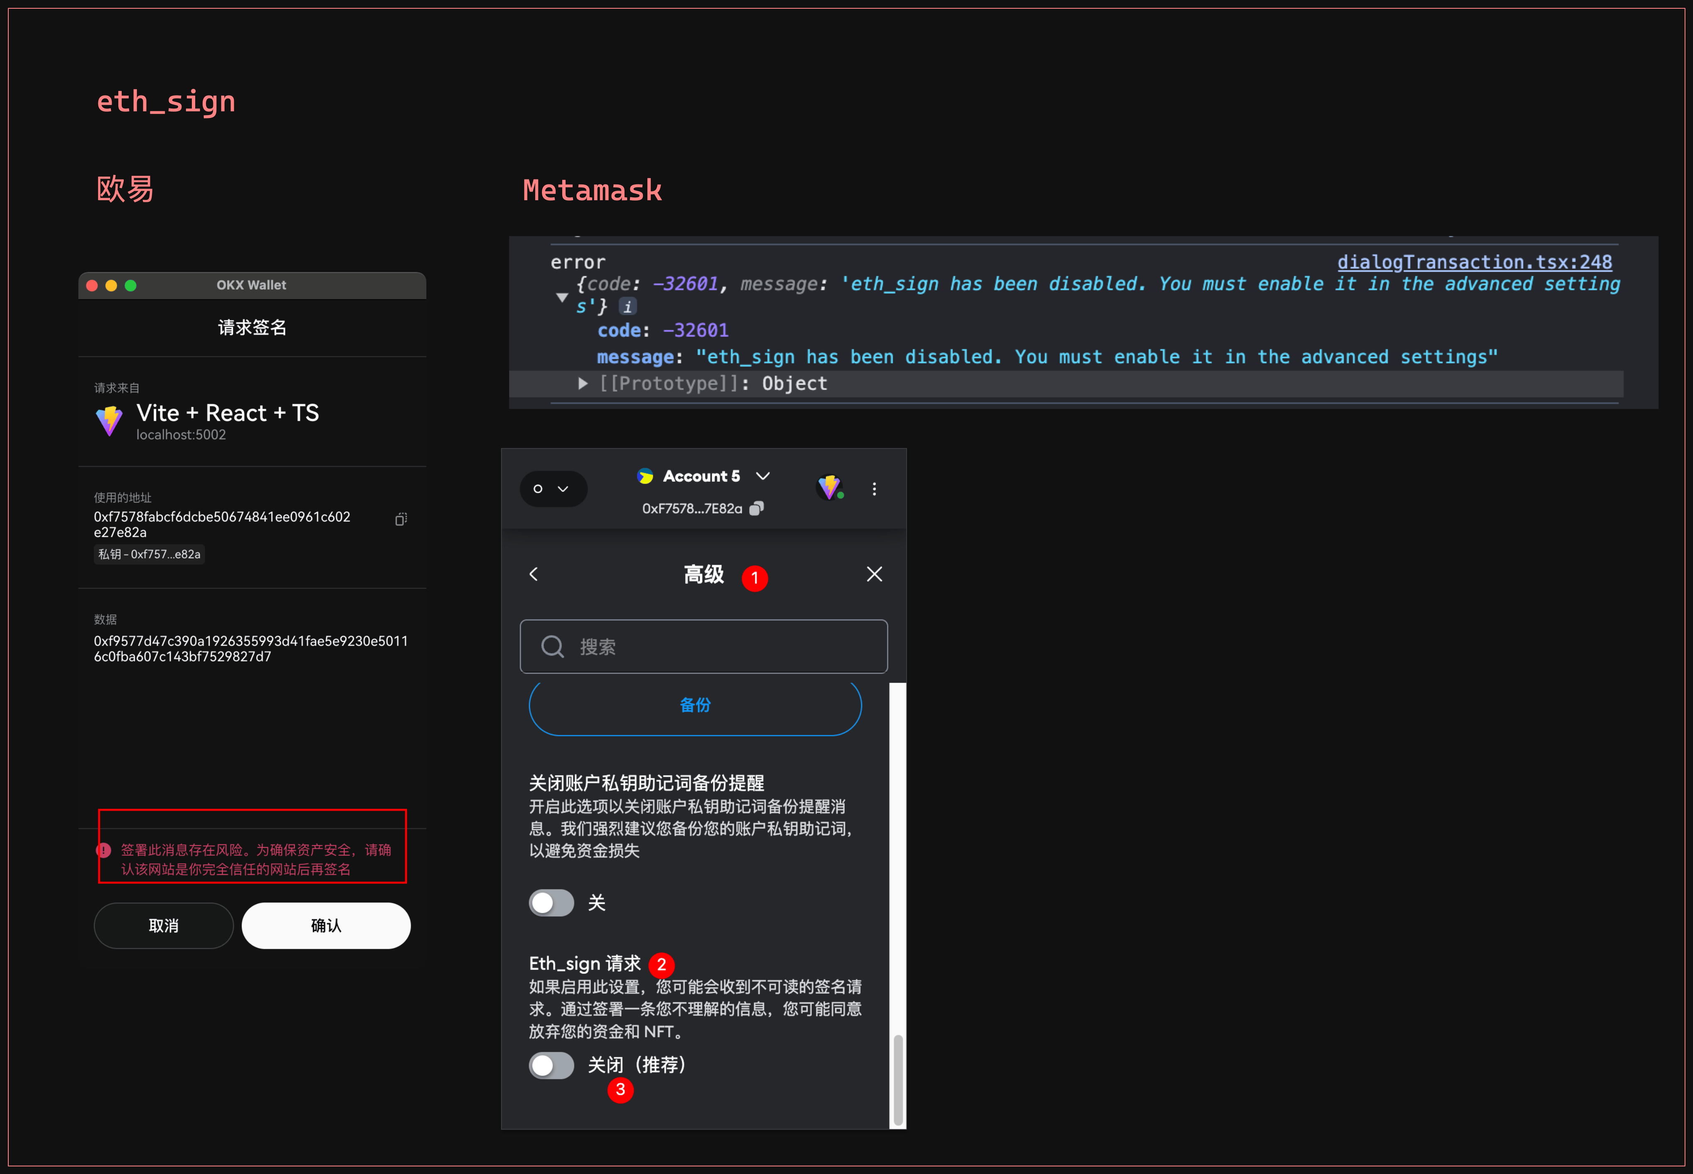1693x1174 pixels.
Task: Go back from the 高级 settings page
Action: pos(534,575)
